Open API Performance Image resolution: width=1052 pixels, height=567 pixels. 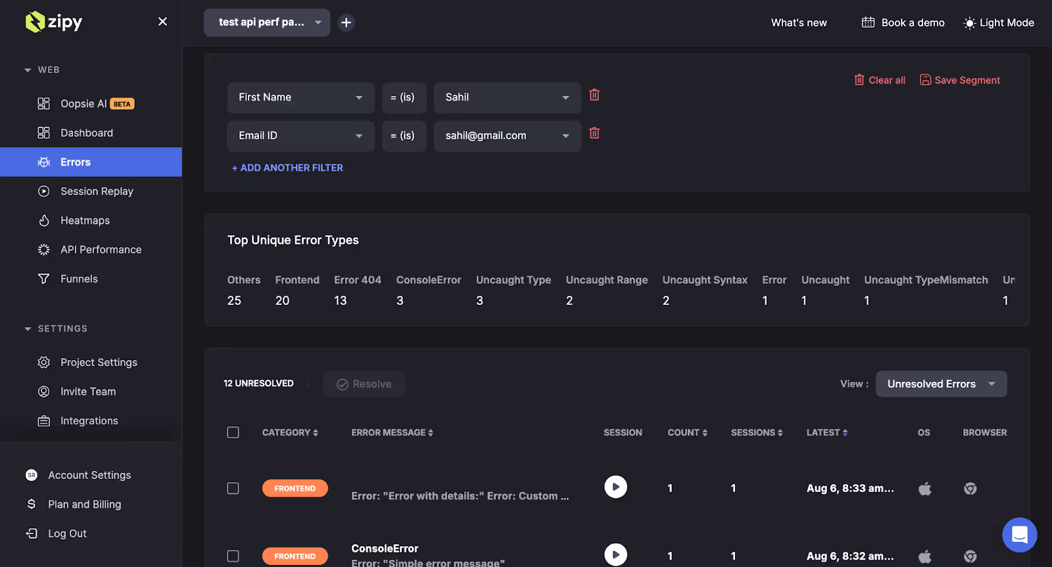[91, 250]
